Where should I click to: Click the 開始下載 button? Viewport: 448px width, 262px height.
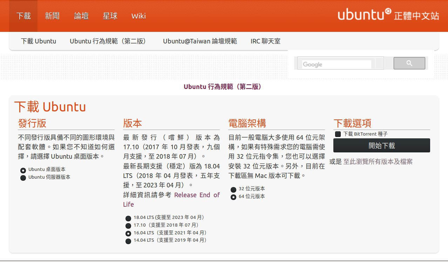382,145
